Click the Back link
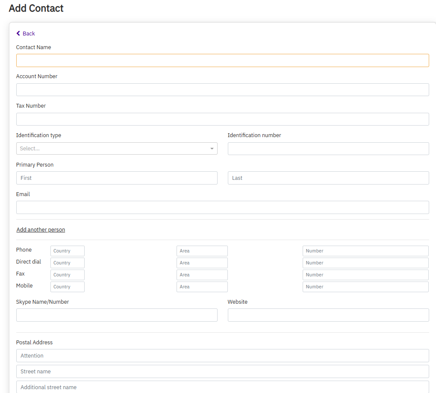This screenshot has height=393, width=436. pyautogui.click(x=29, y=33)
